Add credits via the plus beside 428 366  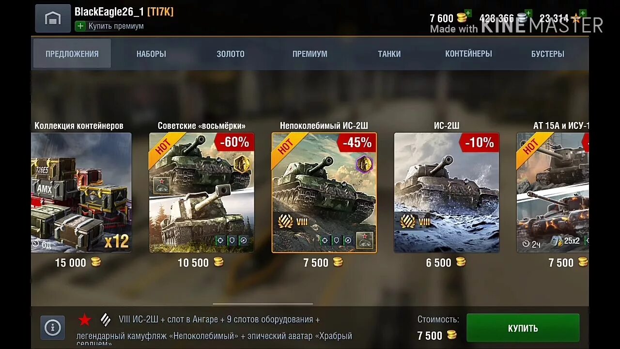pyautogui.click(x=528, y=13)
